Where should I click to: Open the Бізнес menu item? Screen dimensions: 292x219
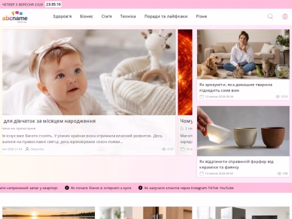click(86, 16)
